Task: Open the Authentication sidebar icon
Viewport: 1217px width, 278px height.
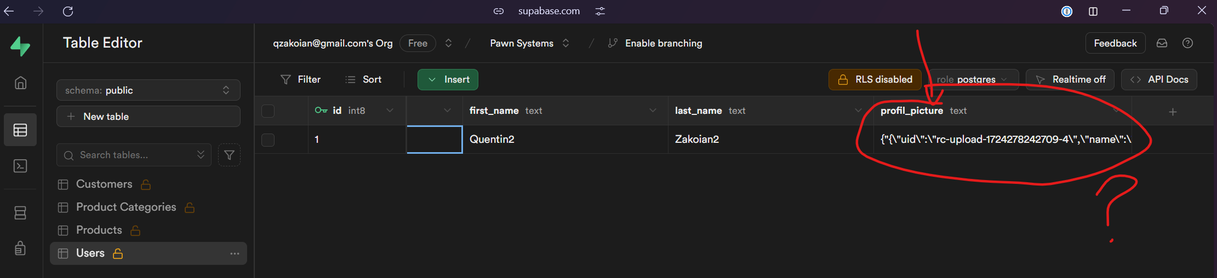Action: pyautogui.click(x=20, y=248)
